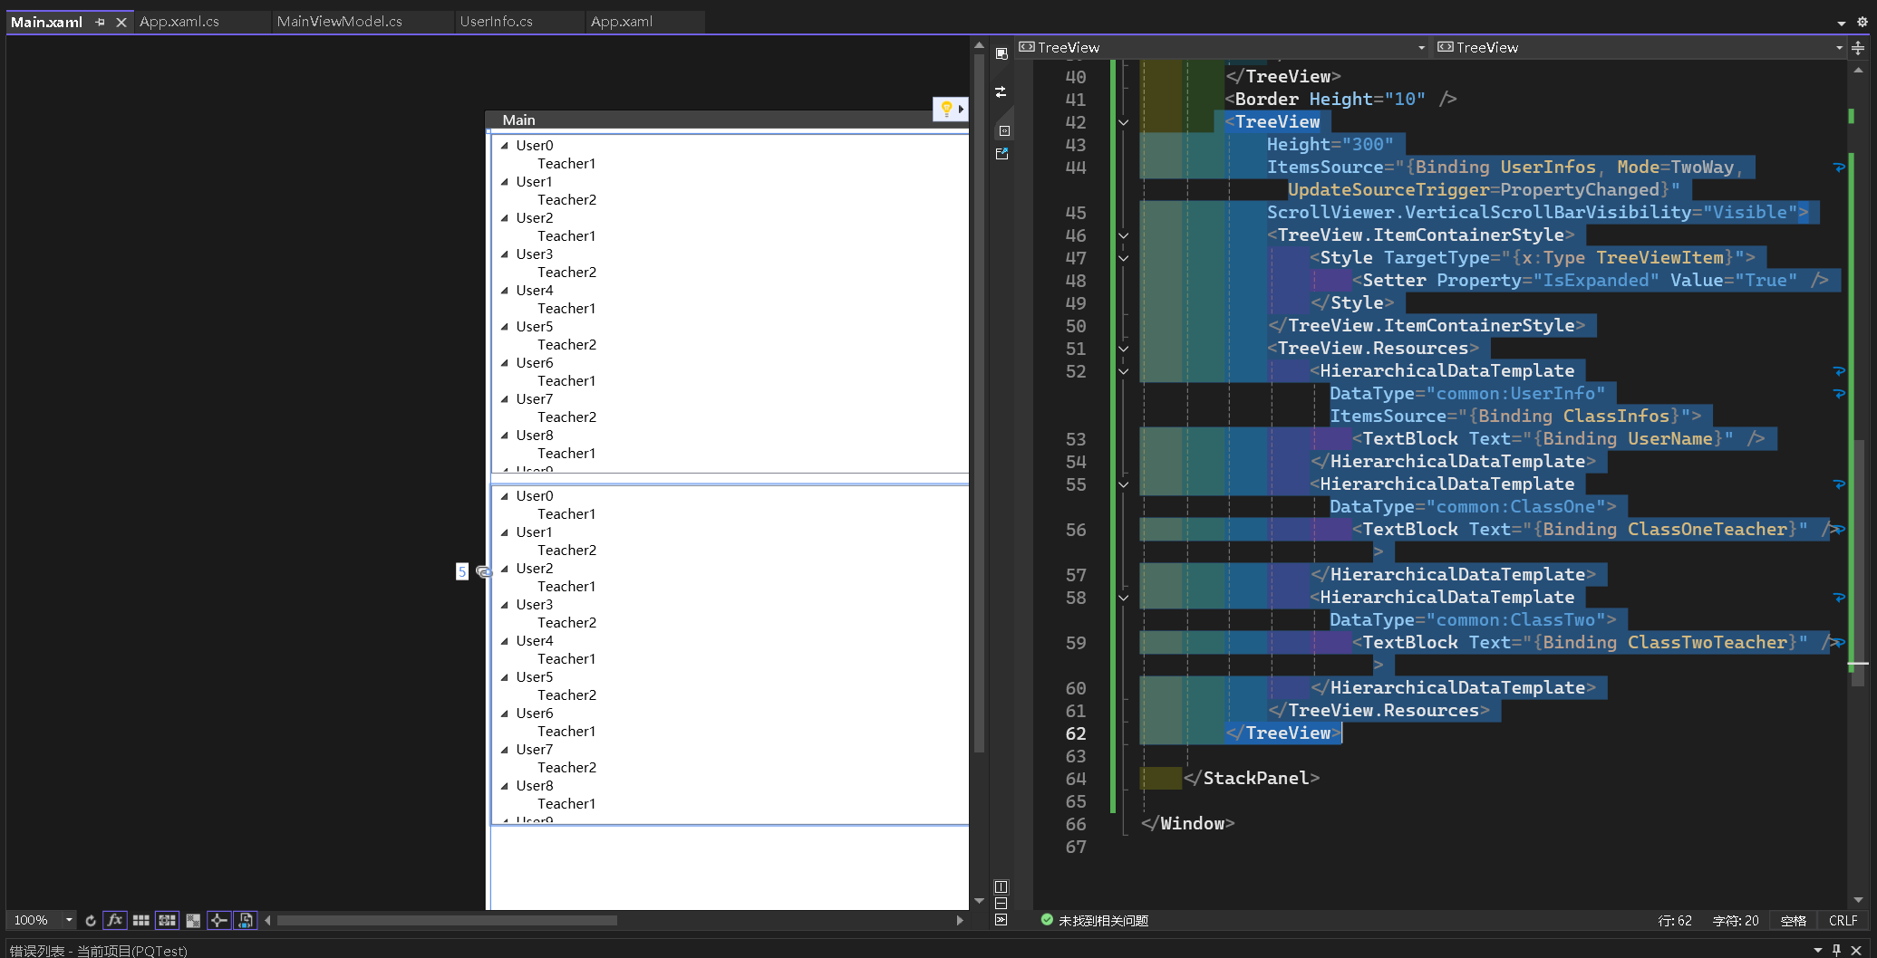Click the split editor icon above scrollbar

pos(1858,48)
